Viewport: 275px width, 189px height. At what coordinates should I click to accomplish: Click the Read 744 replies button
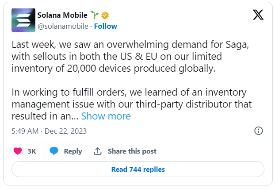pos(138,169)
